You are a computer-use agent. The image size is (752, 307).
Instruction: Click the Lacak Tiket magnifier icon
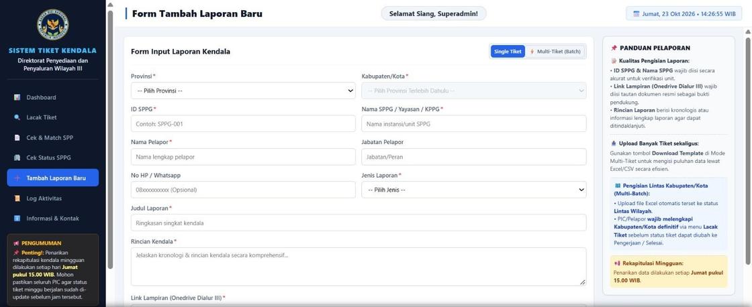pyautogui.click(x=17, y=117)
